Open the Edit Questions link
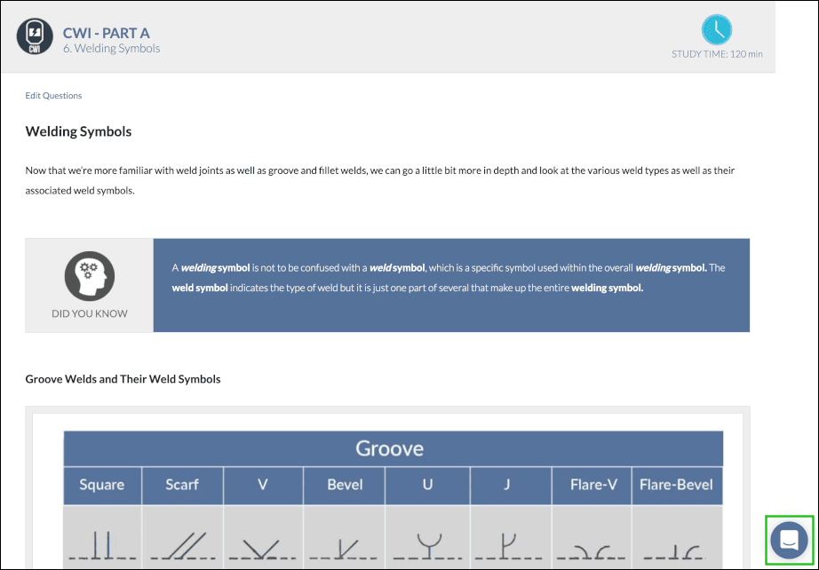The height and width of the screenshot is (570, 819). 53,96
